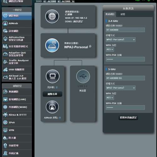Click the 檢視名單 view list button
Image resolution: width=157 pixels, height=157 pixels.
coord(52,94)
